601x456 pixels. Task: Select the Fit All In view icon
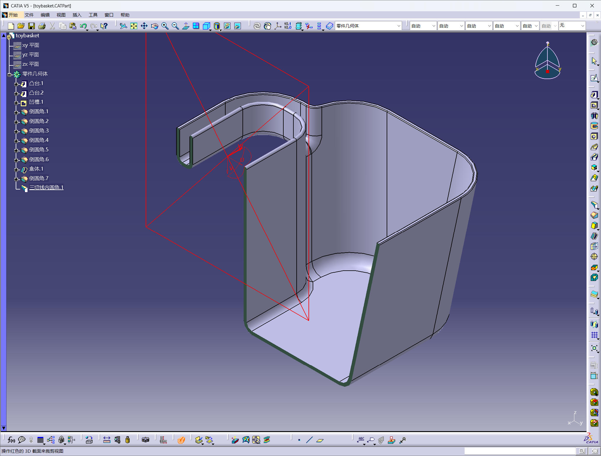[134, 26]
